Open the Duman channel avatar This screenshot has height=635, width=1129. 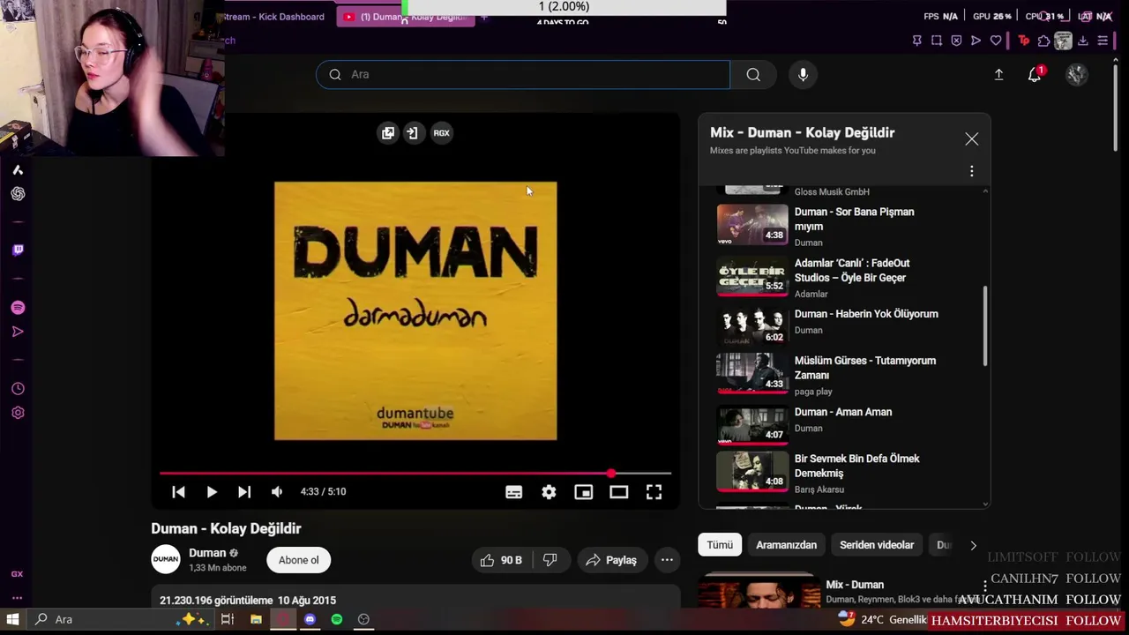click(166, 559)
